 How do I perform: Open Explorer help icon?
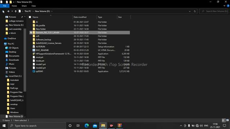click(228, 6)
